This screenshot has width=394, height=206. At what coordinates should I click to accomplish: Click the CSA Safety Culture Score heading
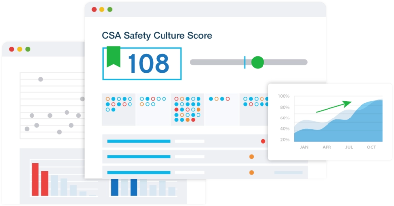pyautogui.click(x=157, y=35)
